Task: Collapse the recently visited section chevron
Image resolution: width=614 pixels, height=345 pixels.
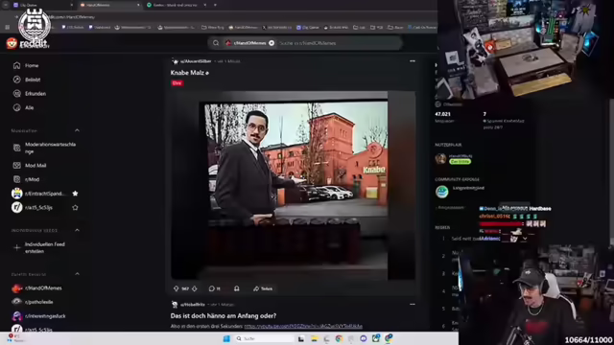Action: point(77,274)
